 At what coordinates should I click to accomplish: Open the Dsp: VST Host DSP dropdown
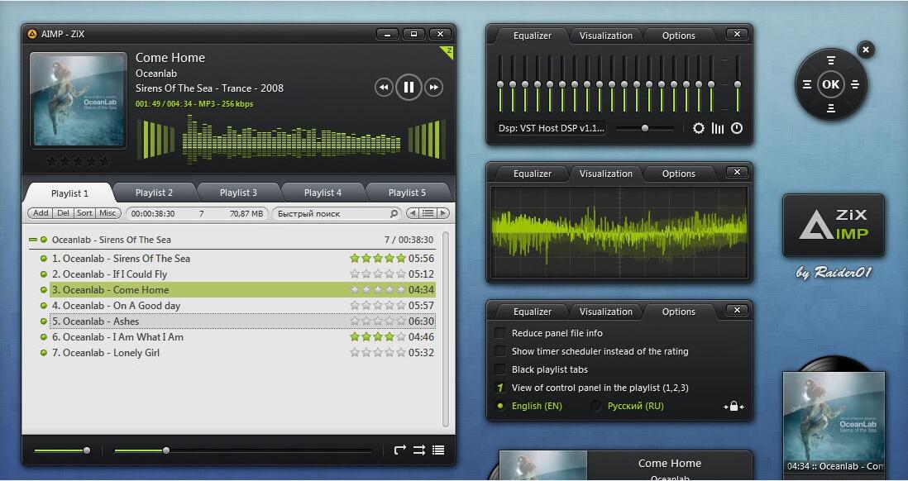point(551,128)
